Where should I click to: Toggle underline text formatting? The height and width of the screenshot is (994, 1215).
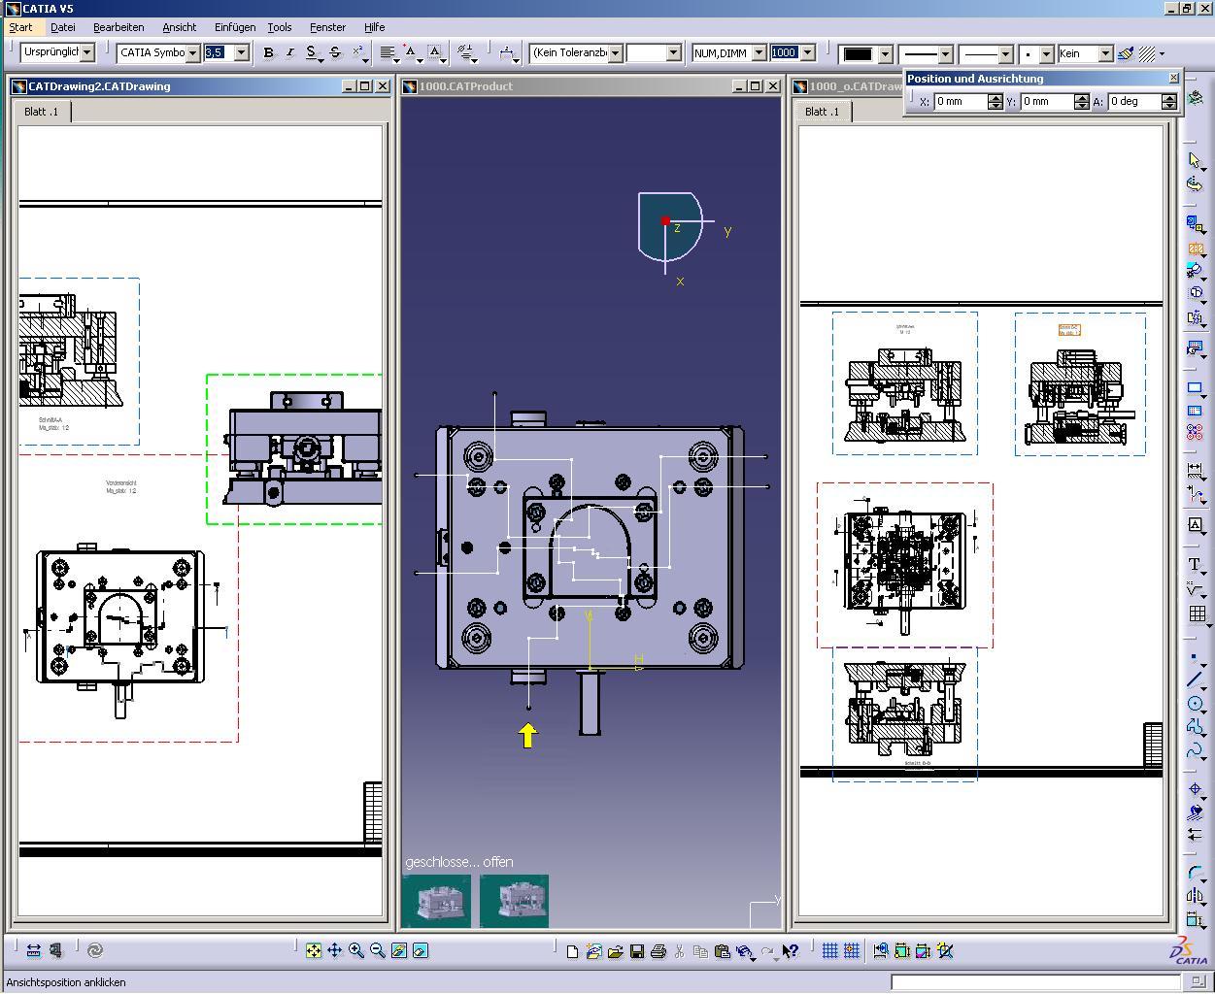(x=312, y=52)
